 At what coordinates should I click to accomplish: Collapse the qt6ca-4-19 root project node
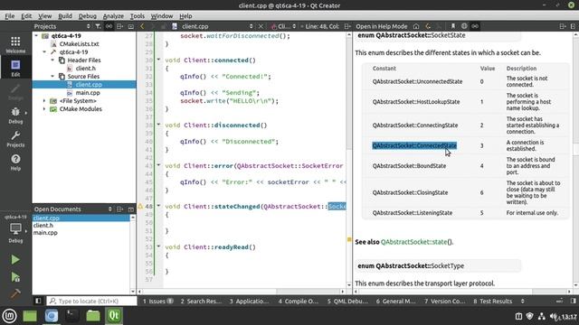pyautogui.click(x=36, y=36)
